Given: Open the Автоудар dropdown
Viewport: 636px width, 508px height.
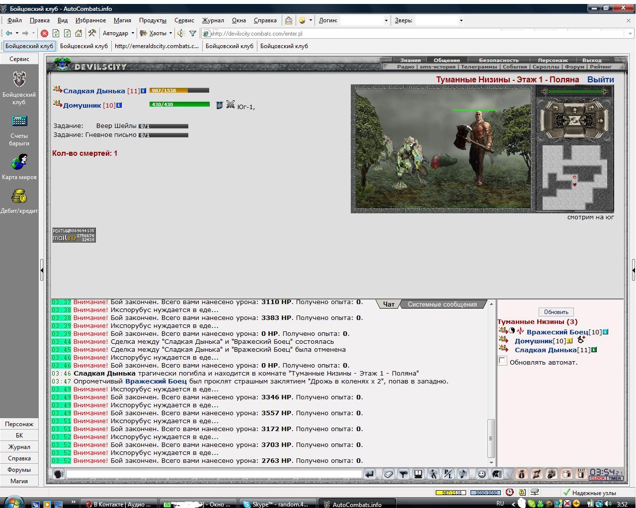Looking at the screenshot, I should point(118,33).
